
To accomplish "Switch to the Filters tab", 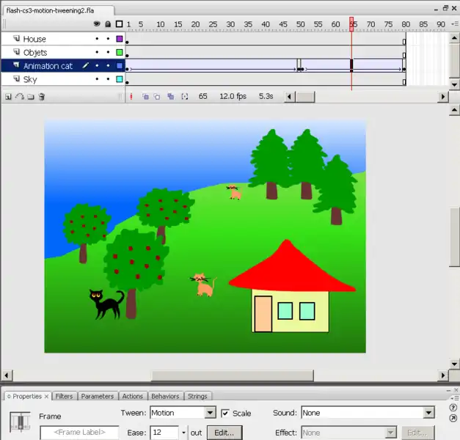I will [64, 396].
